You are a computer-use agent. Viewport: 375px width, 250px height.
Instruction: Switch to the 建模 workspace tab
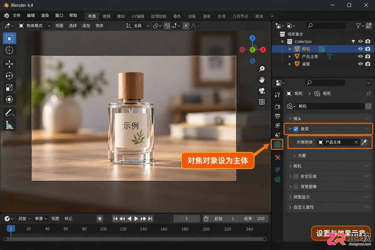107,16
